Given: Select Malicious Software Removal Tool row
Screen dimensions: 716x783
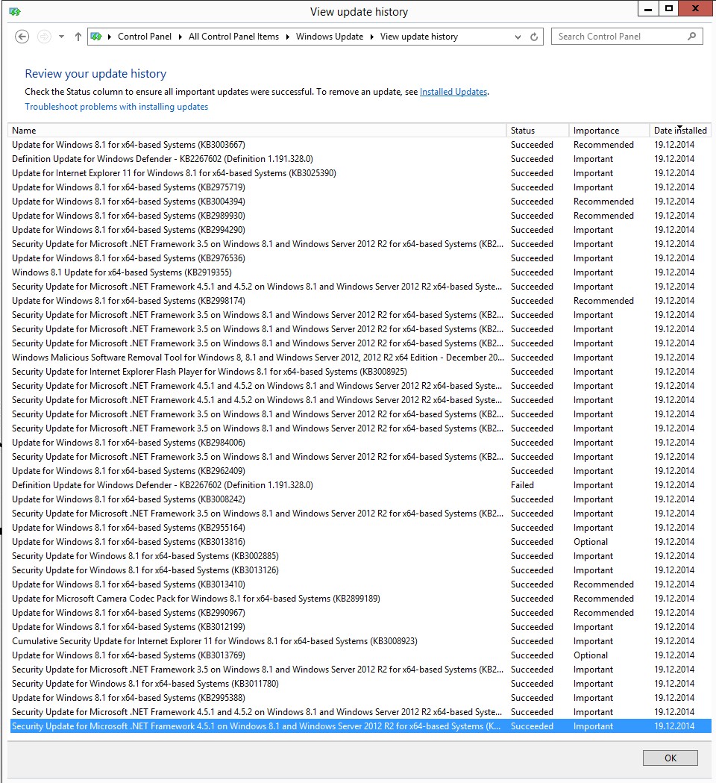Looking at the screenshot, I should (360, 358).
